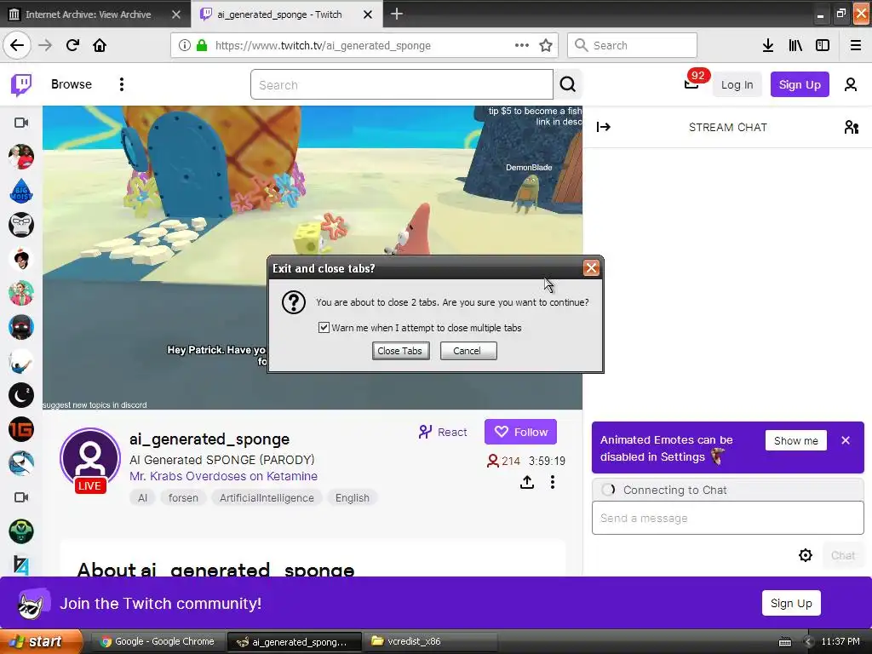Click the ai_generated_sponge channel name heading
This screenshot has height=654, width=872.
tap(209, 439)
